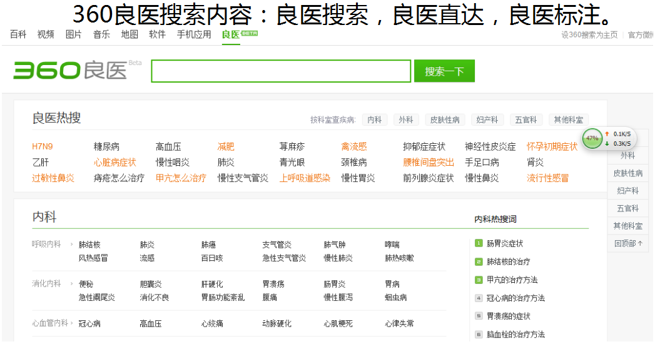Screen dimensions: 660x349
Task: Filter diseases by 其他科室
Action: click(568, 120)
